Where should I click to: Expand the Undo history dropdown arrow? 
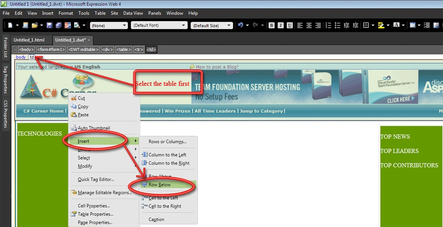coord(247,25)
